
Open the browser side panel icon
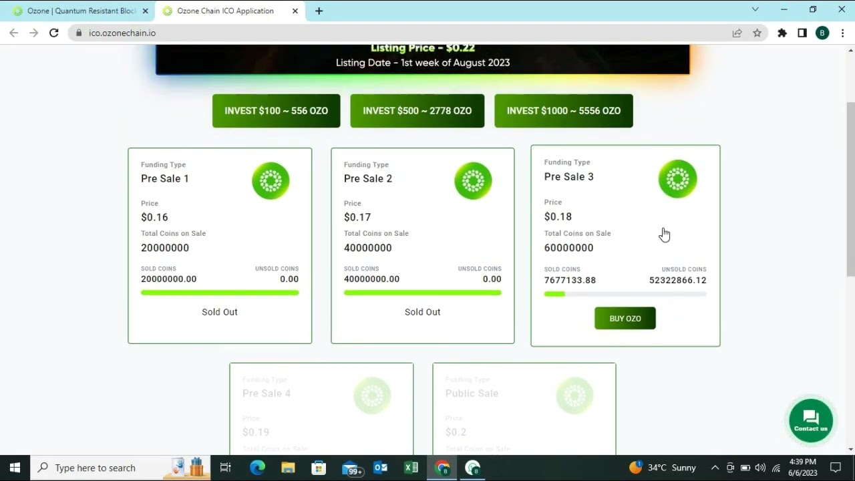pos(802,33)
